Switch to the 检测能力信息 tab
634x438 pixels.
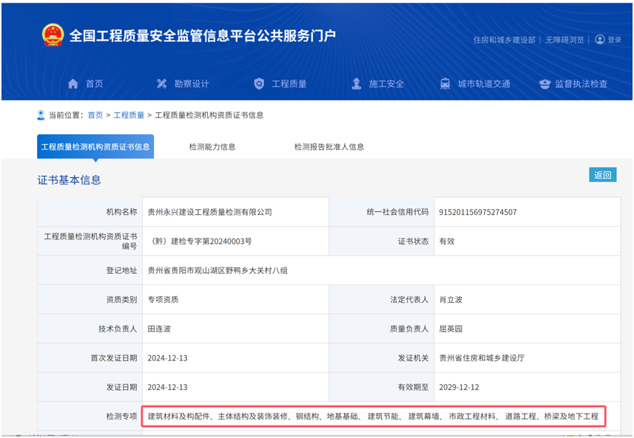point(212,146)
